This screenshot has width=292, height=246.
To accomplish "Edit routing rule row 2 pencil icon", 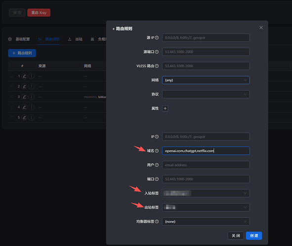I will 24,87.
